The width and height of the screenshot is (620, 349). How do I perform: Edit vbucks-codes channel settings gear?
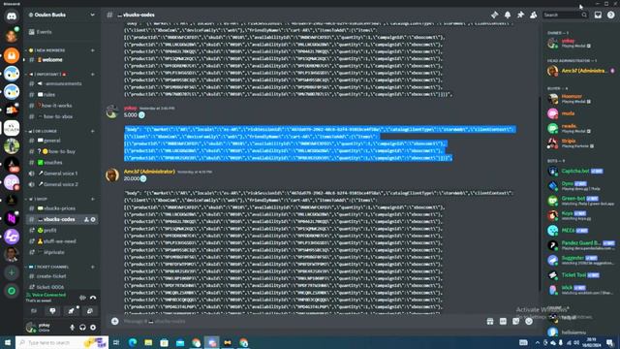click(x=93, y=219)
